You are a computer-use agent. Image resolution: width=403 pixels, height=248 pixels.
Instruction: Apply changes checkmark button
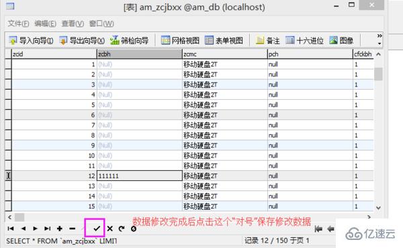click(97, 229)
